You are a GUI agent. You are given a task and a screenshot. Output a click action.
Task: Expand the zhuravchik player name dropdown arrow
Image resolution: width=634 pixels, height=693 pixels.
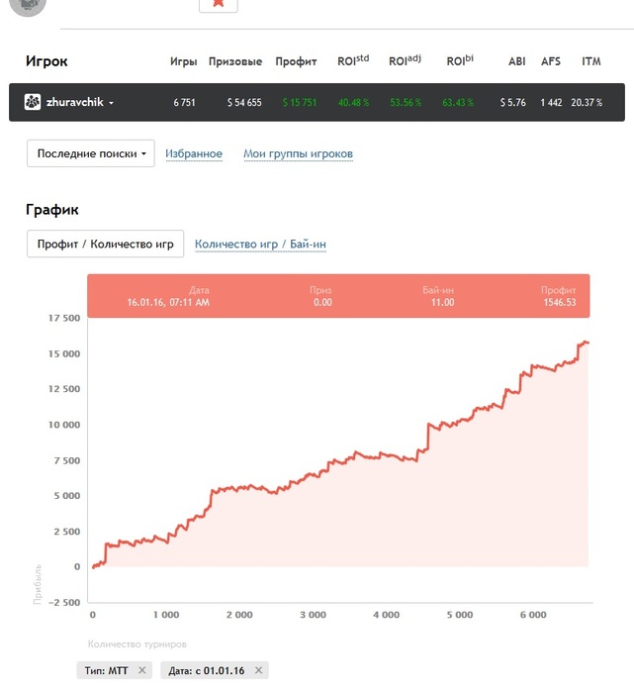coord(111,103)
